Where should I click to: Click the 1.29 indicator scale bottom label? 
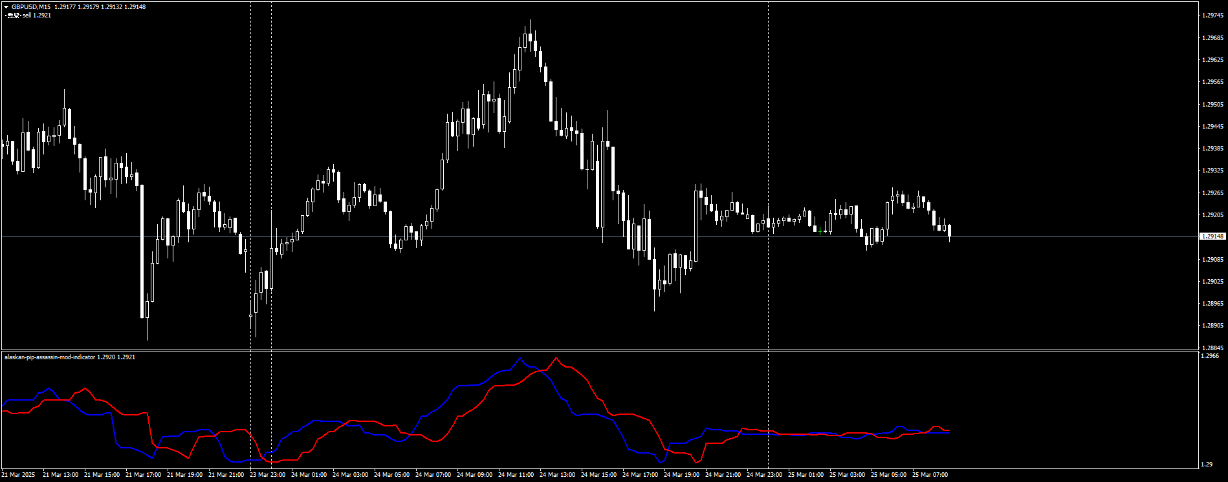click(1206, 465)
